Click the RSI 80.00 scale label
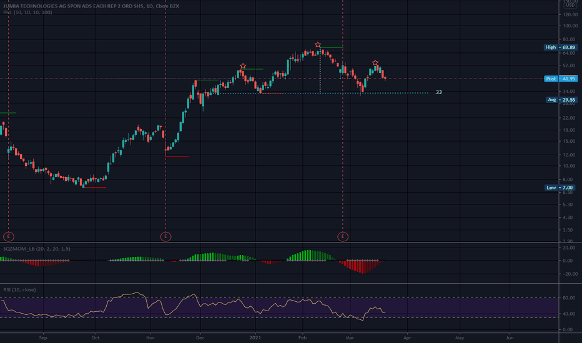582x343 pixels. 570,297
